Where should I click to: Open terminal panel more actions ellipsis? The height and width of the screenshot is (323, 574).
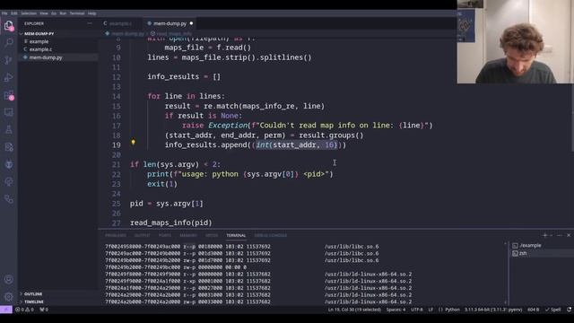point(560,235)
